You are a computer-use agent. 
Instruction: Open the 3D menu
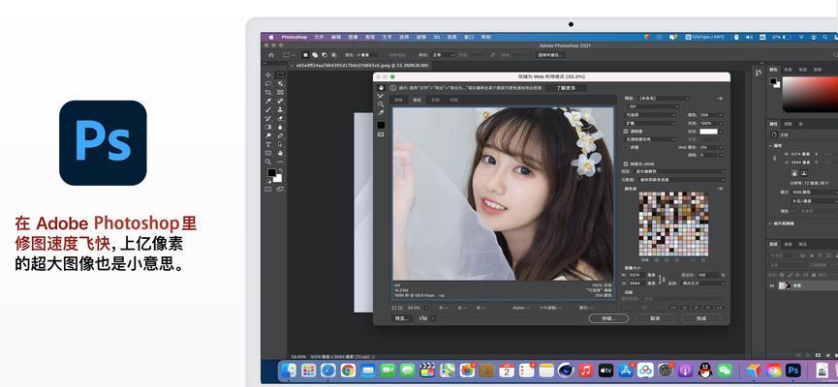437,37
